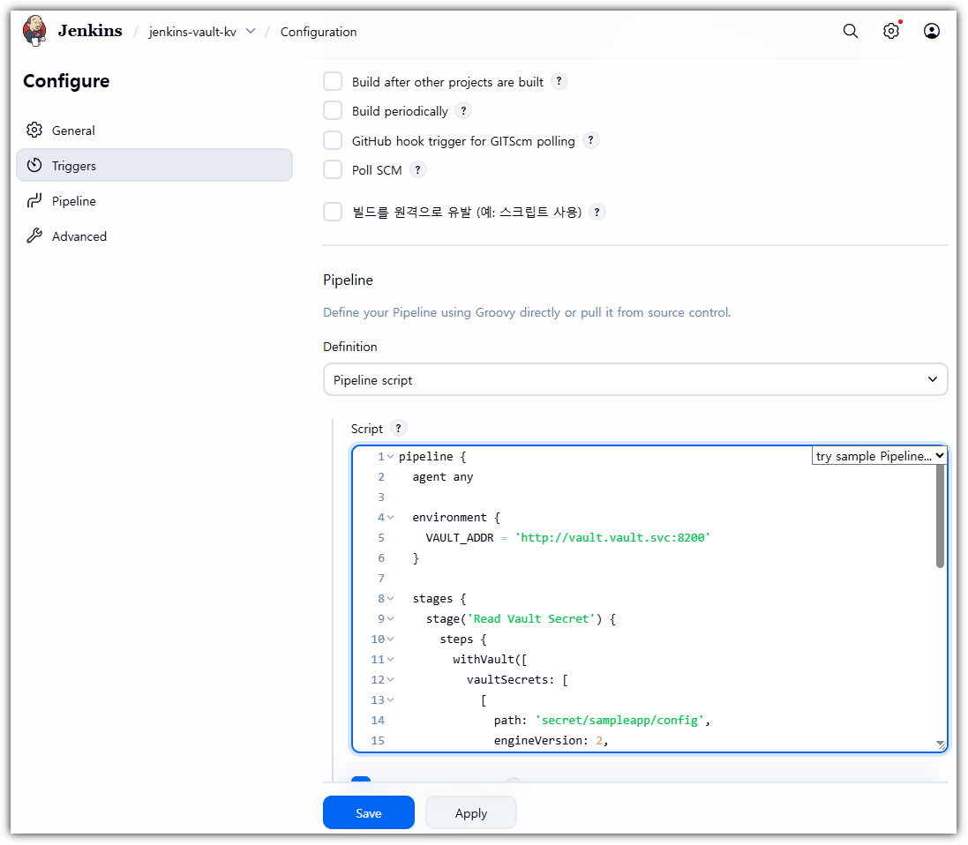Click the 'agent any' script line
968x845 pixels.
443,477
